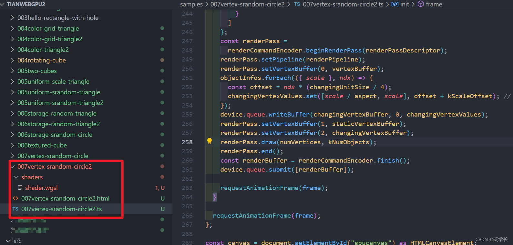Expand the 004color-grid-triangle folder

(13, 28)
